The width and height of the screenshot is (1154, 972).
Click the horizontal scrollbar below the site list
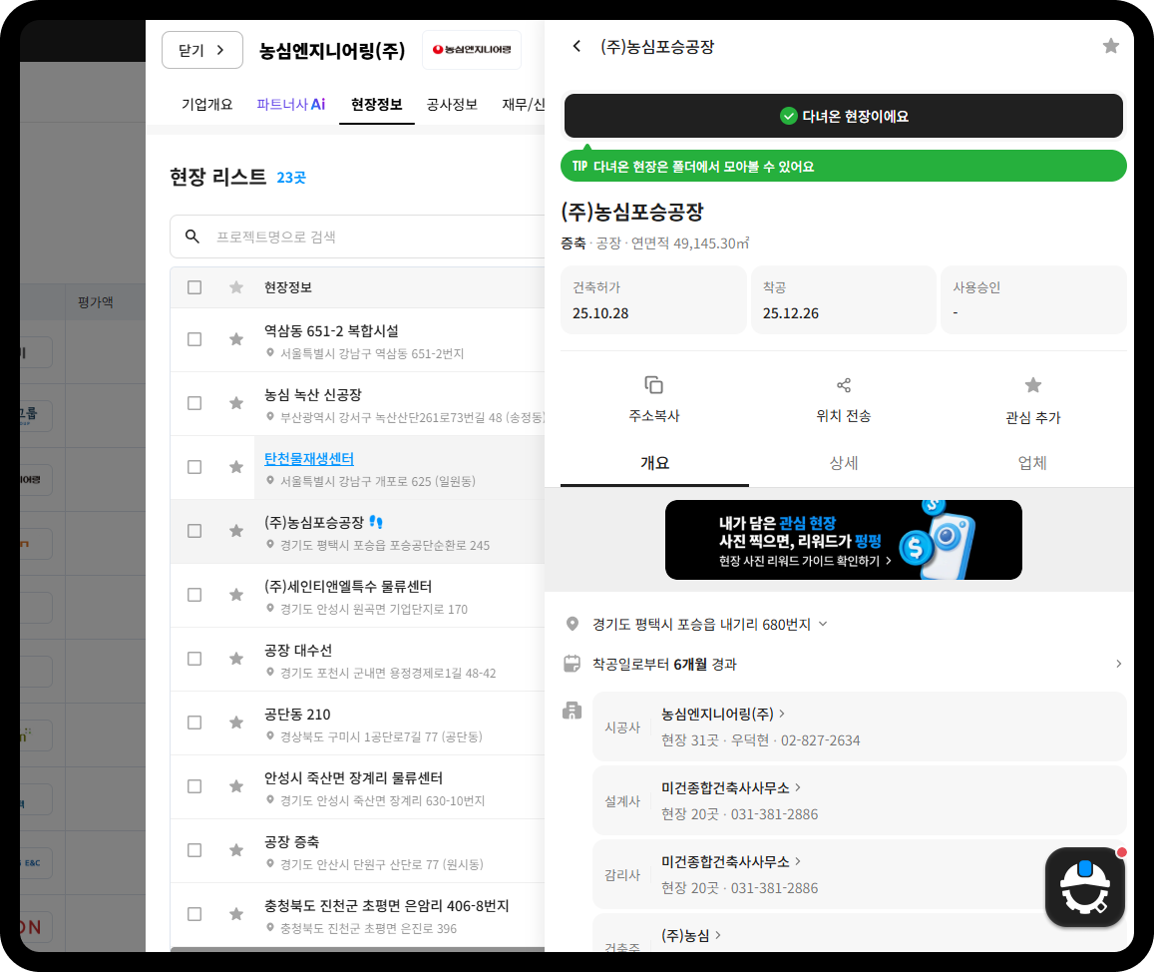tap(358, 949)
